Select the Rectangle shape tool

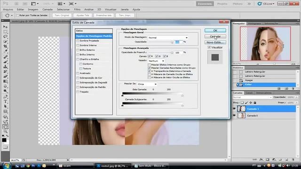click(x=5, y=111)
